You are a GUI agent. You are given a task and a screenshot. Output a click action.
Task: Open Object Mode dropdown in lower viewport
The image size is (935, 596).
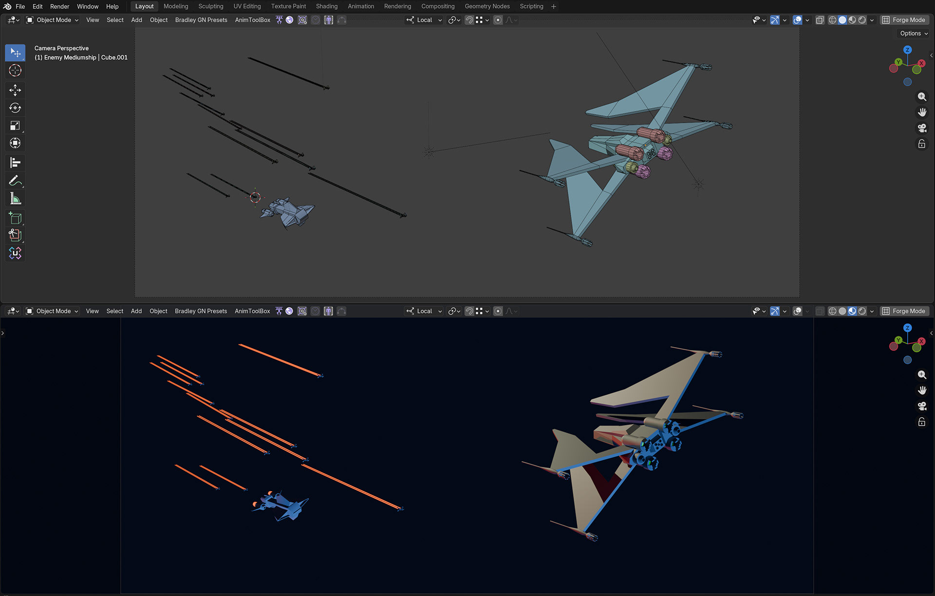52,311
